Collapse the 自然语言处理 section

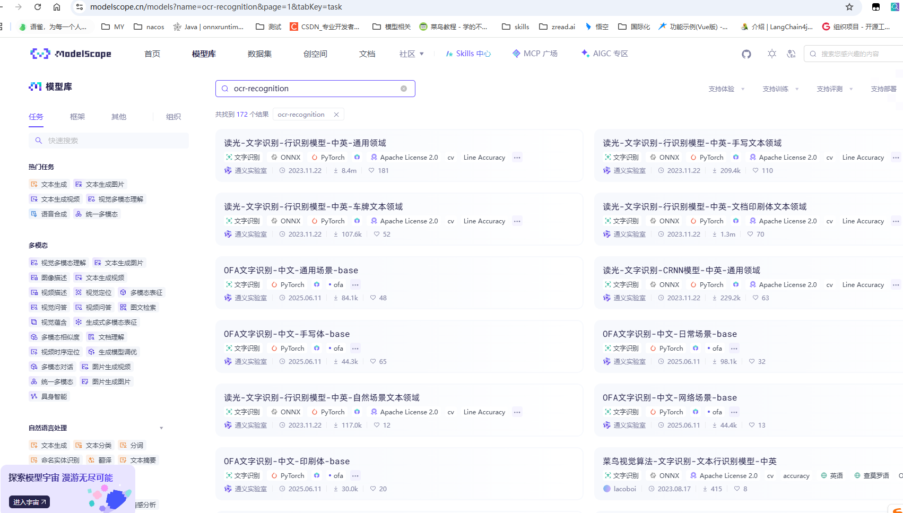coord(161,428)
